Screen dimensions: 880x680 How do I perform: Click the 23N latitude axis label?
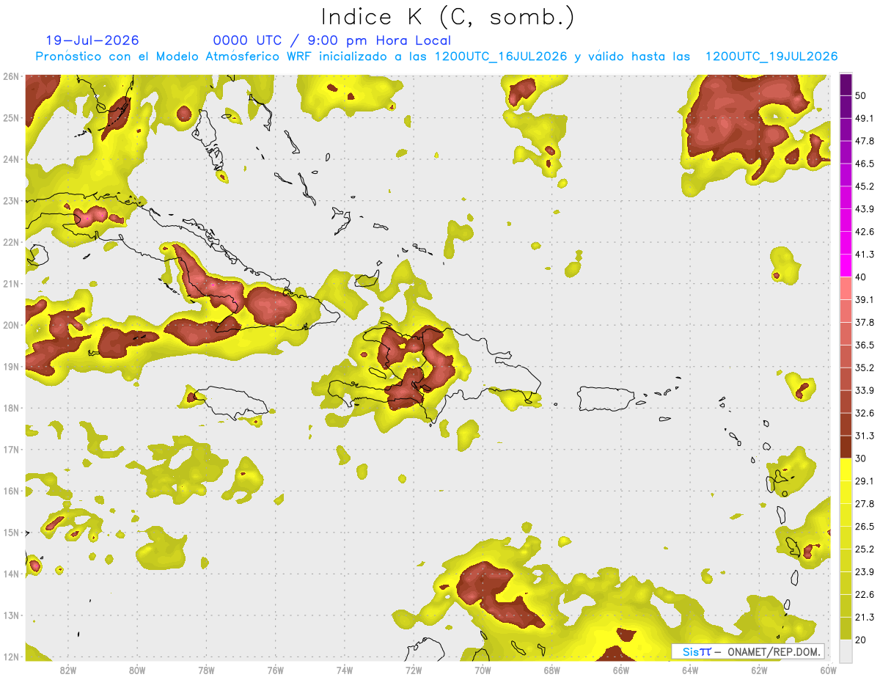coord(10,201)
